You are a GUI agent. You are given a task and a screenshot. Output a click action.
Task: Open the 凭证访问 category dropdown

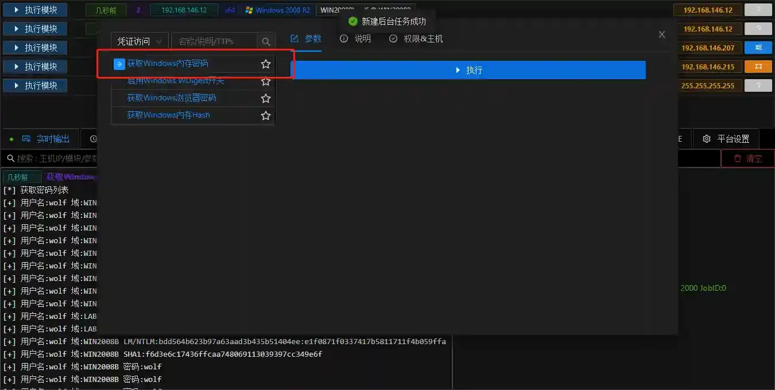point(139,41)
